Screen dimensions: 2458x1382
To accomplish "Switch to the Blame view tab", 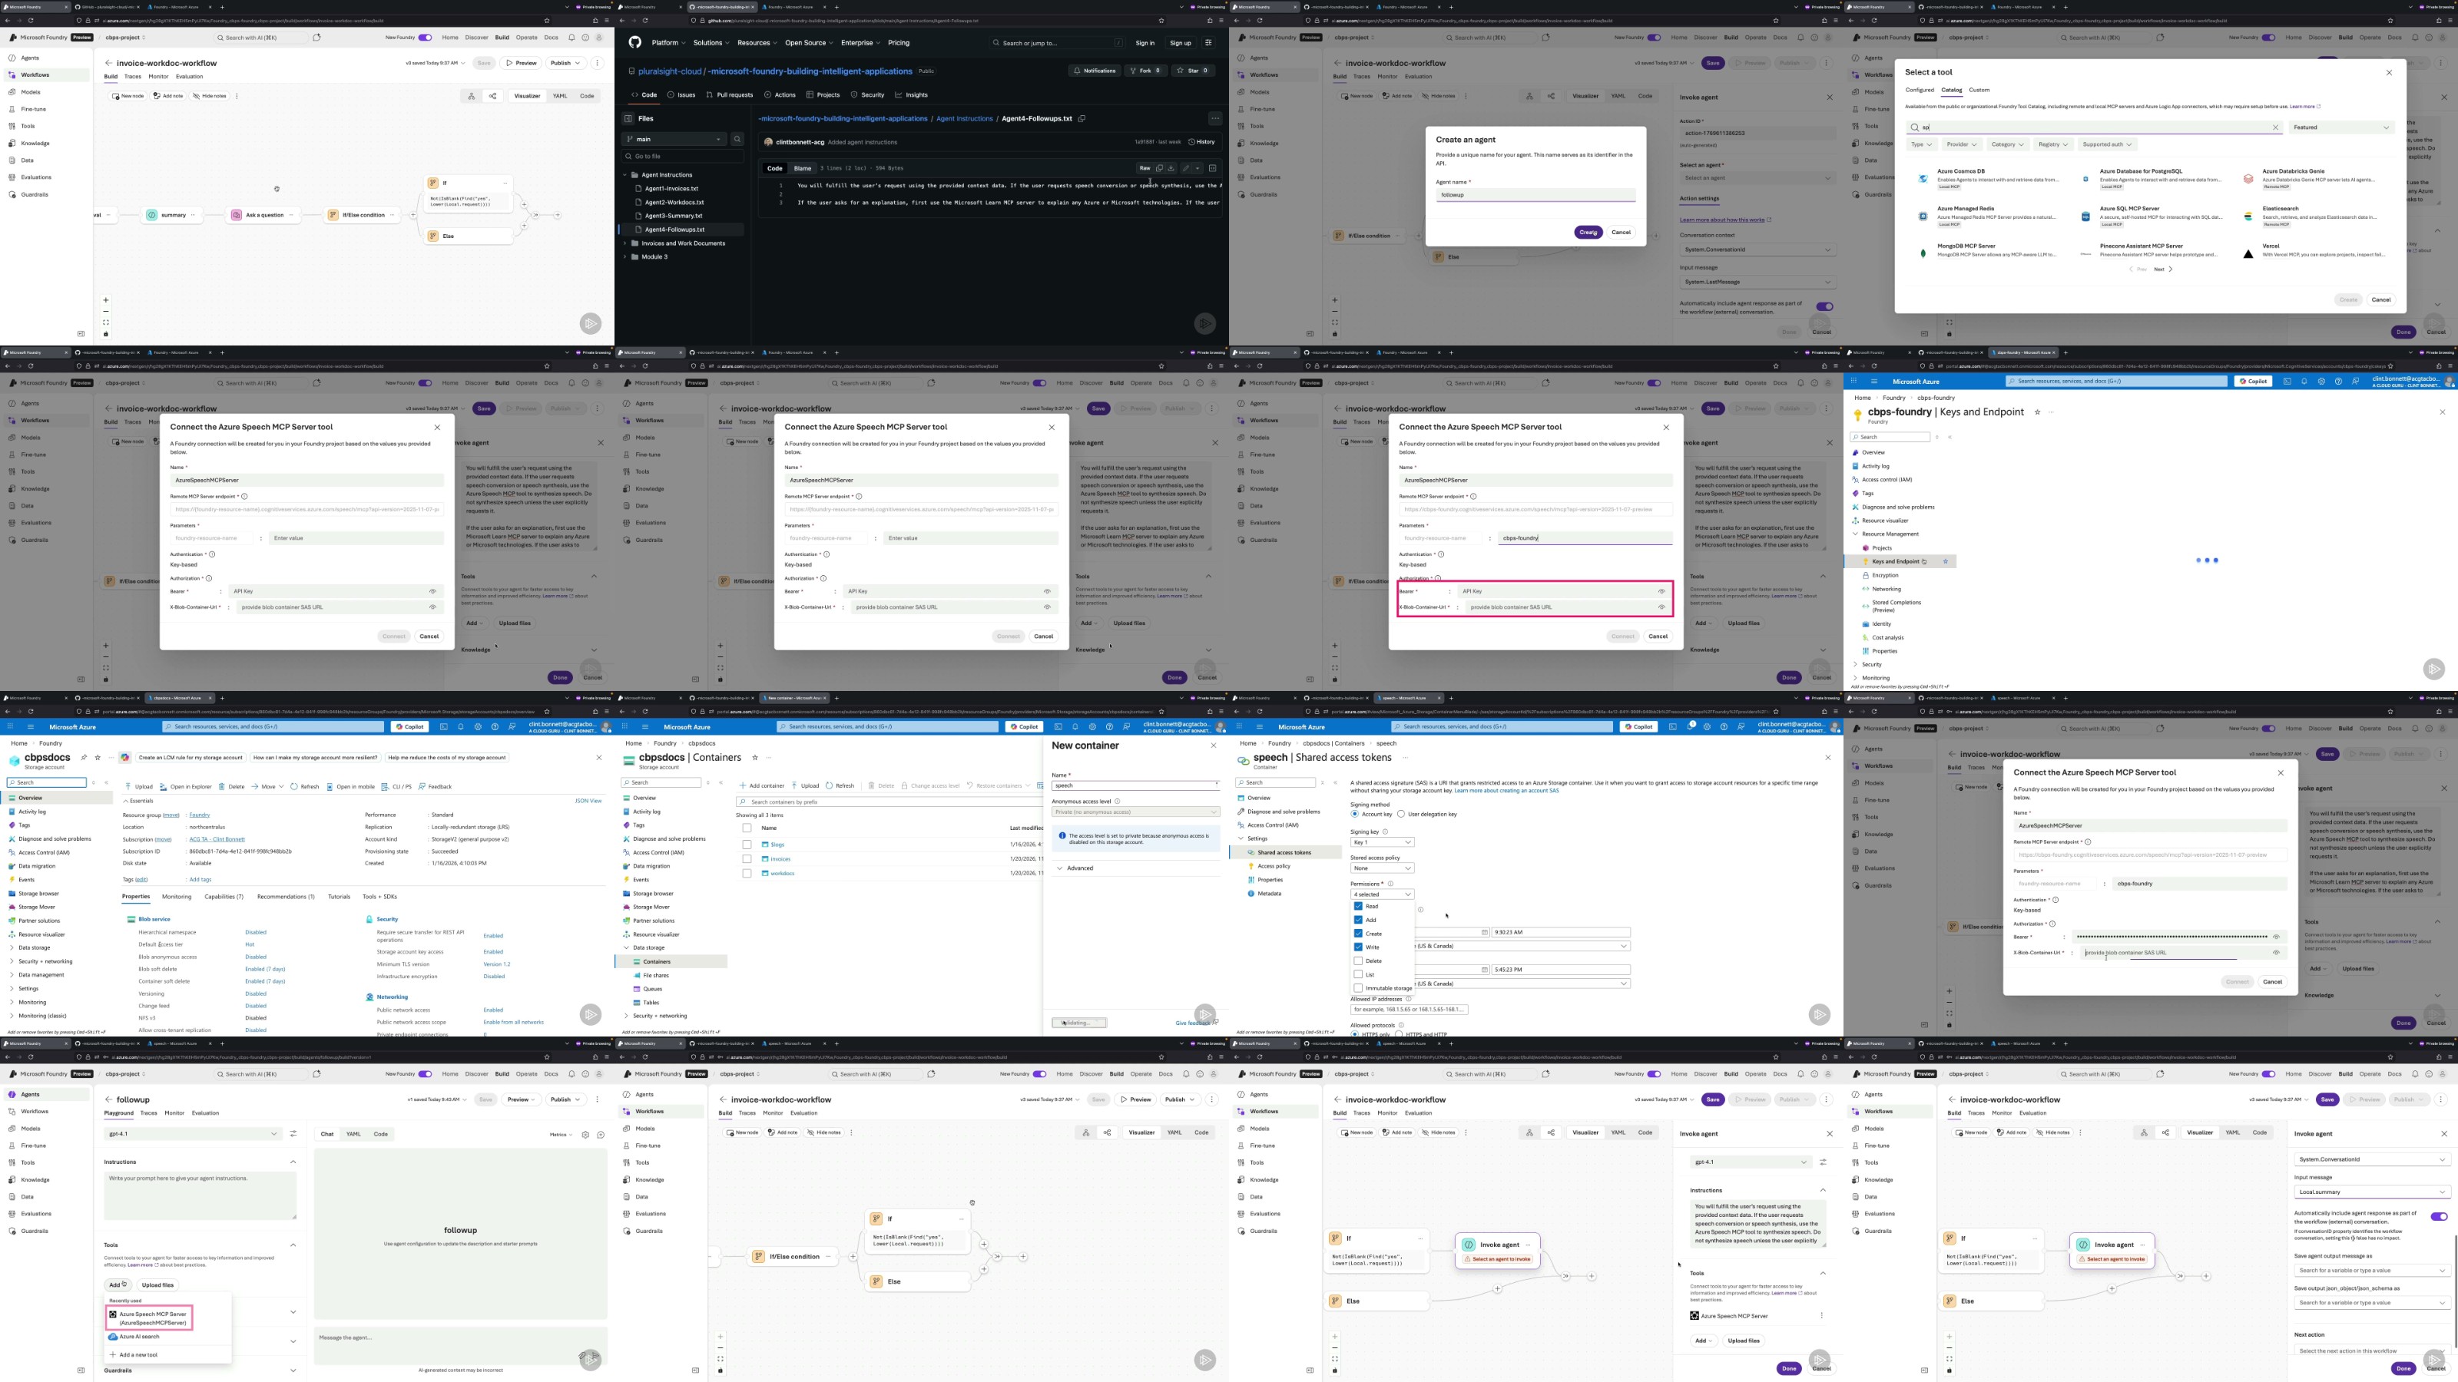I will (x=803, y=169).
